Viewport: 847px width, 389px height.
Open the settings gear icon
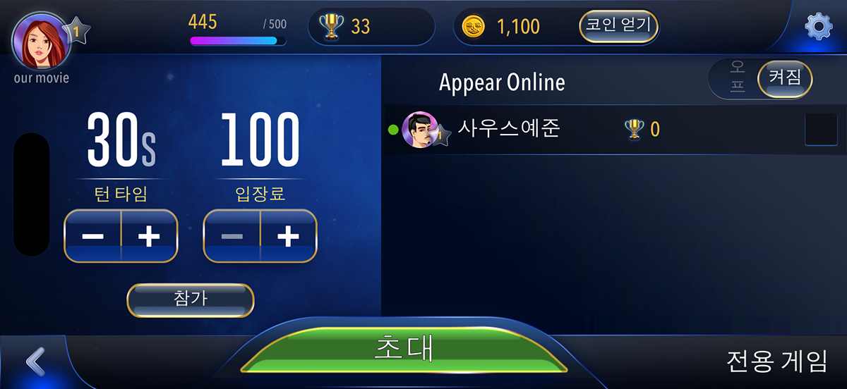[818, 27]
